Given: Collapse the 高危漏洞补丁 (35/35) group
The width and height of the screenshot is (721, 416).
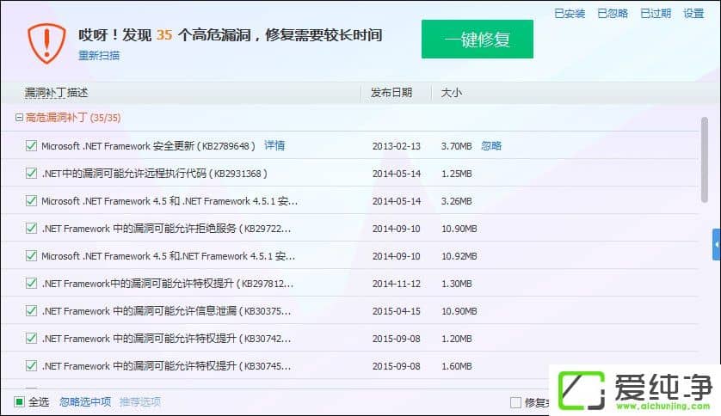Looking at the screenshot, I should point(19,118).
